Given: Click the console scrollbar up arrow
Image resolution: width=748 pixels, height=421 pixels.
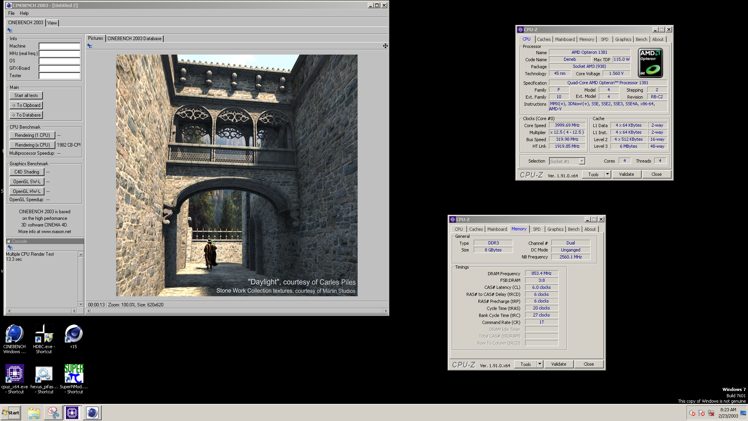Looking at the screenshot, I should tap(81, 255).
